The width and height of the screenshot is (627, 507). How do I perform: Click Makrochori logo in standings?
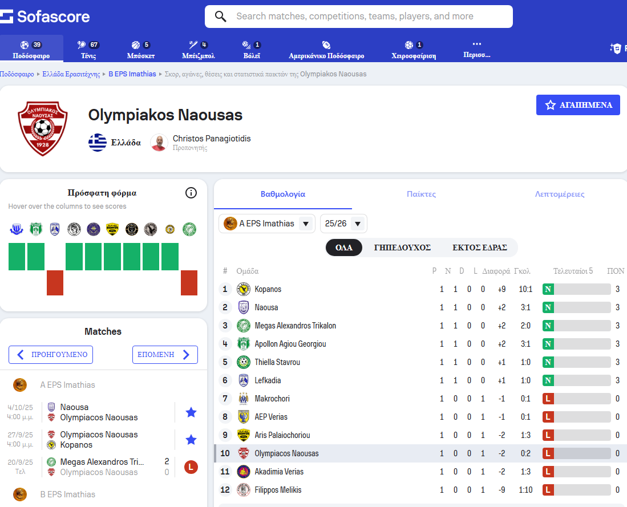tap(244, 399)
